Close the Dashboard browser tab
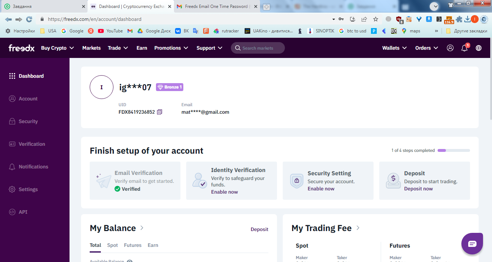492x262 pixels. [x=170, y=6]
